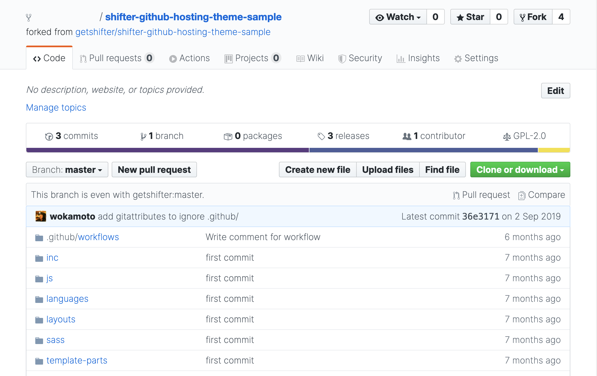
Task: Click the inc folder icon
Action: tap(39, 258)
